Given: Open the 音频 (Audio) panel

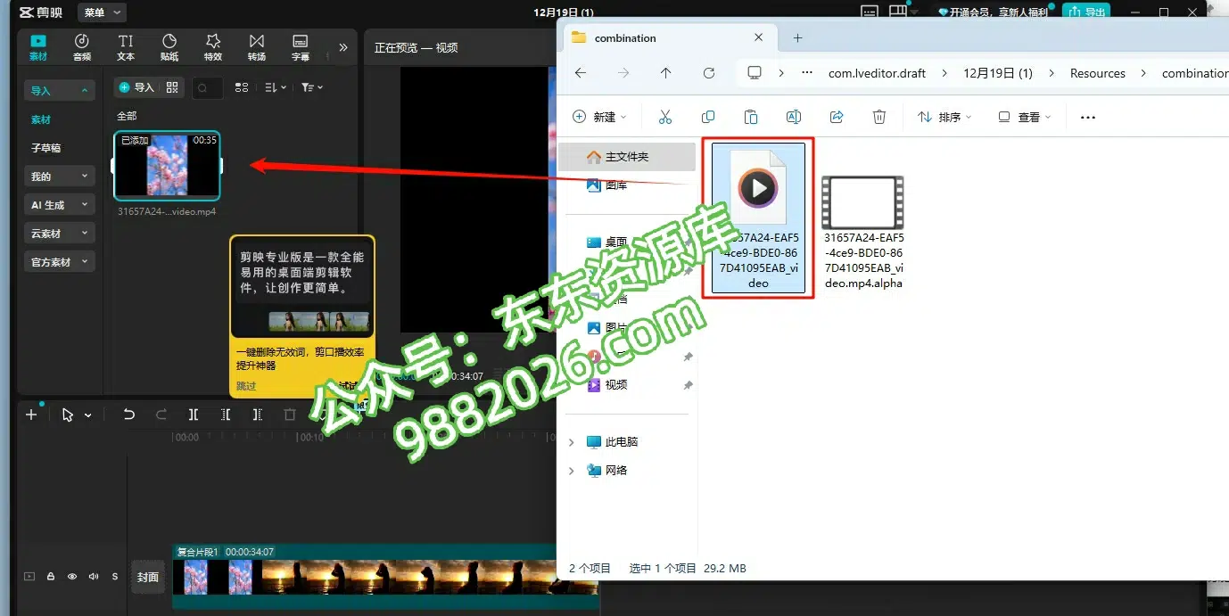Looking at the screenshot, I should pos(81,47).
